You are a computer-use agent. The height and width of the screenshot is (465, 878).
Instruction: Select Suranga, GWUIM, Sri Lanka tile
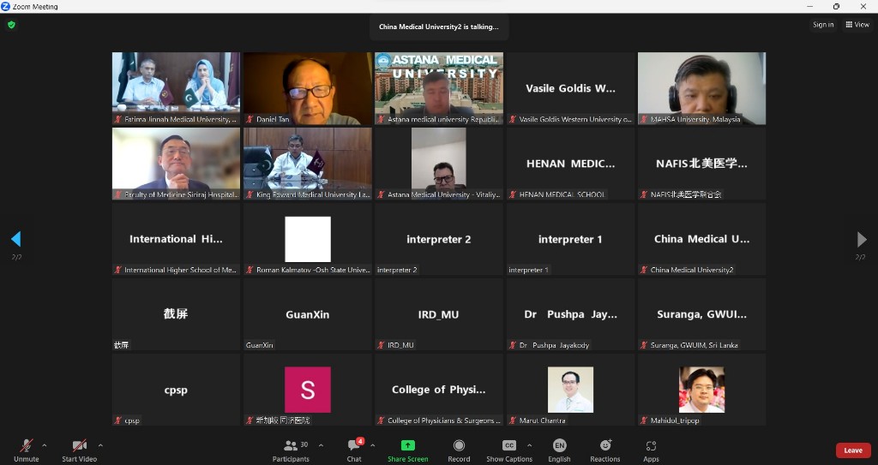click(701, 314)
